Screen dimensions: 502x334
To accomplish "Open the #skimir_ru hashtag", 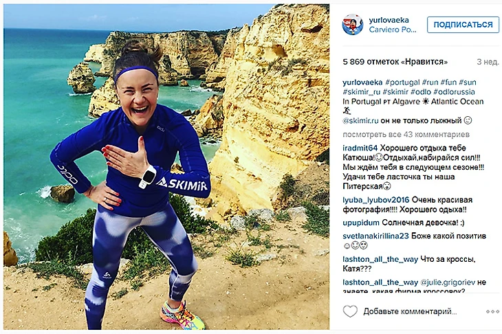I will pos(362,92).
